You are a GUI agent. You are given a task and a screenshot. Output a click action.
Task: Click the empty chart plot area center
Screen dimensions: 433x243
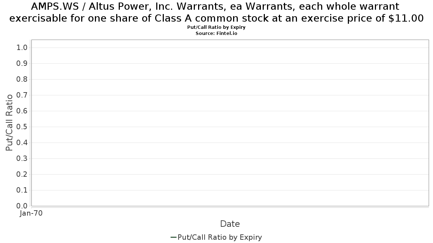(230, 123)
